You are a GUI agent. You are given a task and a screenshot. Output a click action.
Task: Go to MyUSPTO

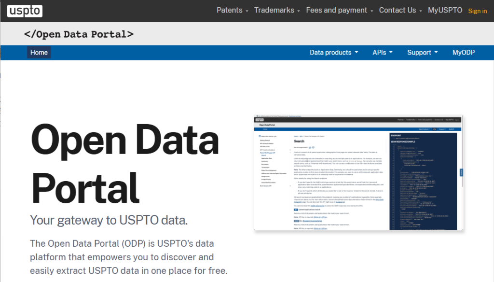[445, 10]
